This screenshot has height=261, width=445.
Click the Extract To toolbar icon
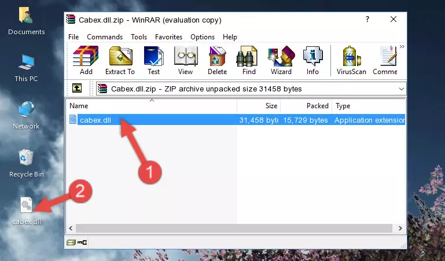tap(120, 60)
